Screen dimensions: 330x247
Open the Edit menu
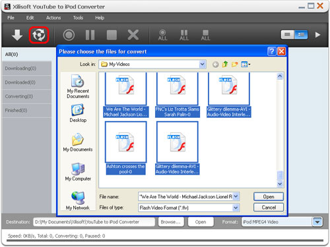[30, 18]
